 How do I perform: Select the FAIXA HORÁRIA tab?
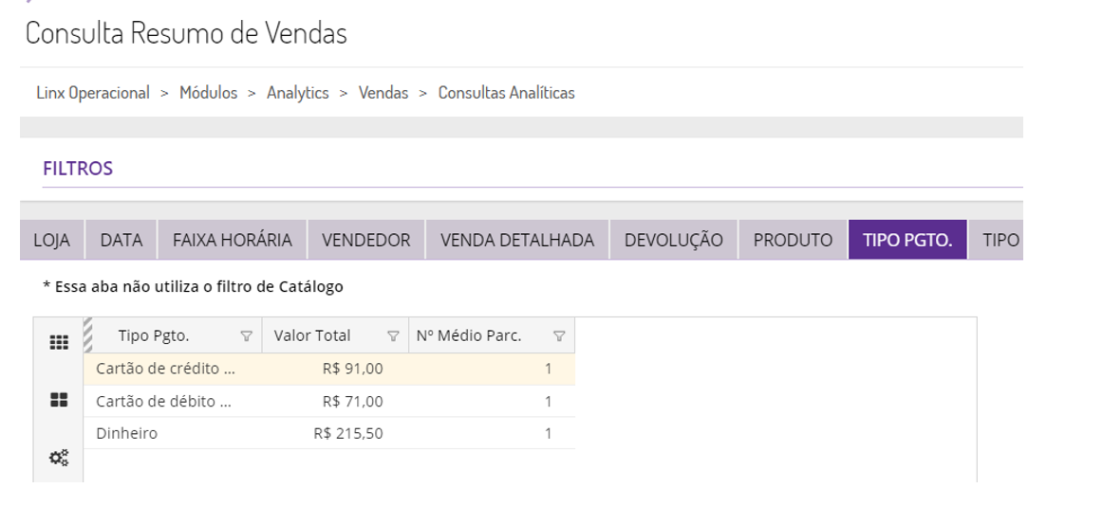[x=232, y=241]
